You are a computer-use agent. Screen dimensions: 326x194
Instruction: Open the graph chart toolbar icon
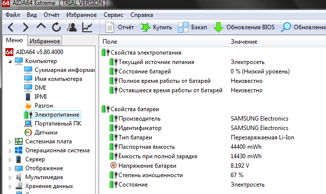tap(87, 27)
